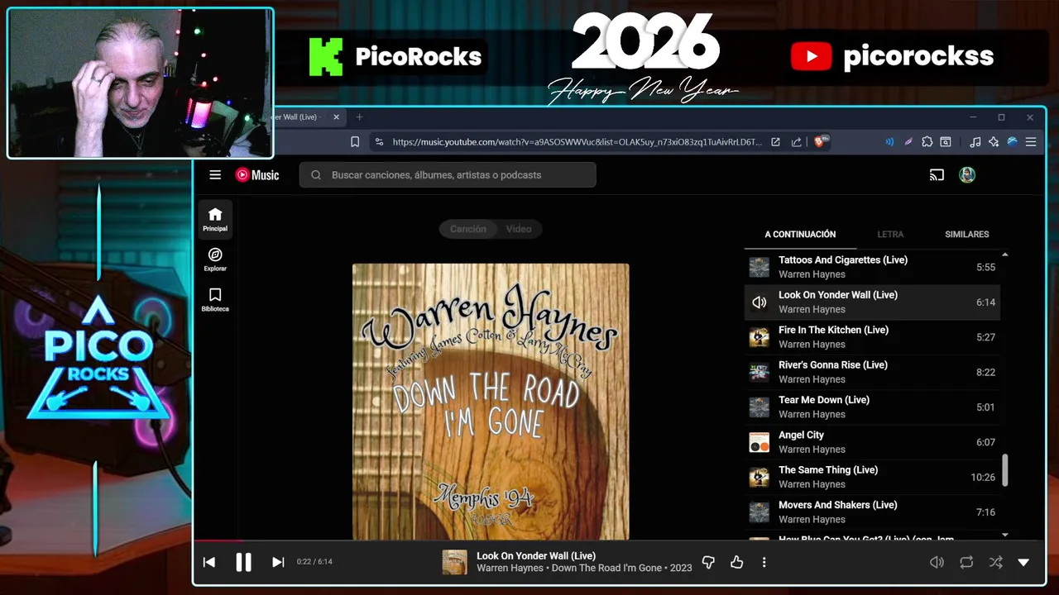Click the blue sound waves extension icon
This screenshot has width=1059, height=595.
889,142
